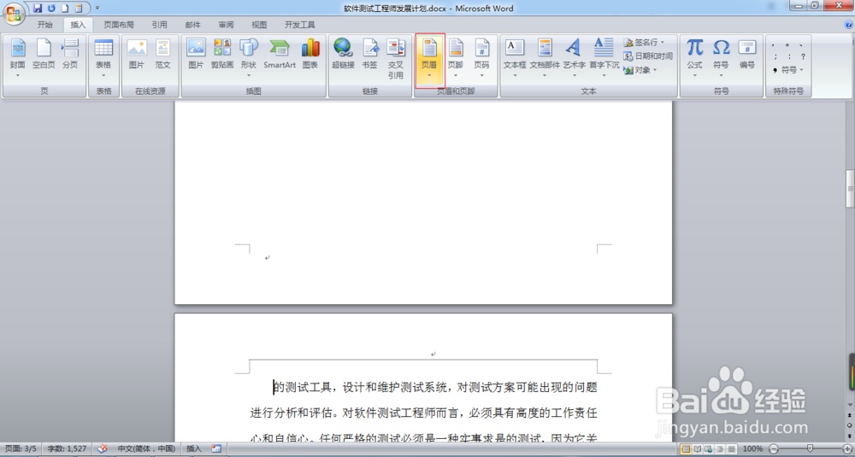The width and height of the screenshot is (855, 457).
Task: Insert picture via 图片 in 插图 group
Action: (196, 55)
